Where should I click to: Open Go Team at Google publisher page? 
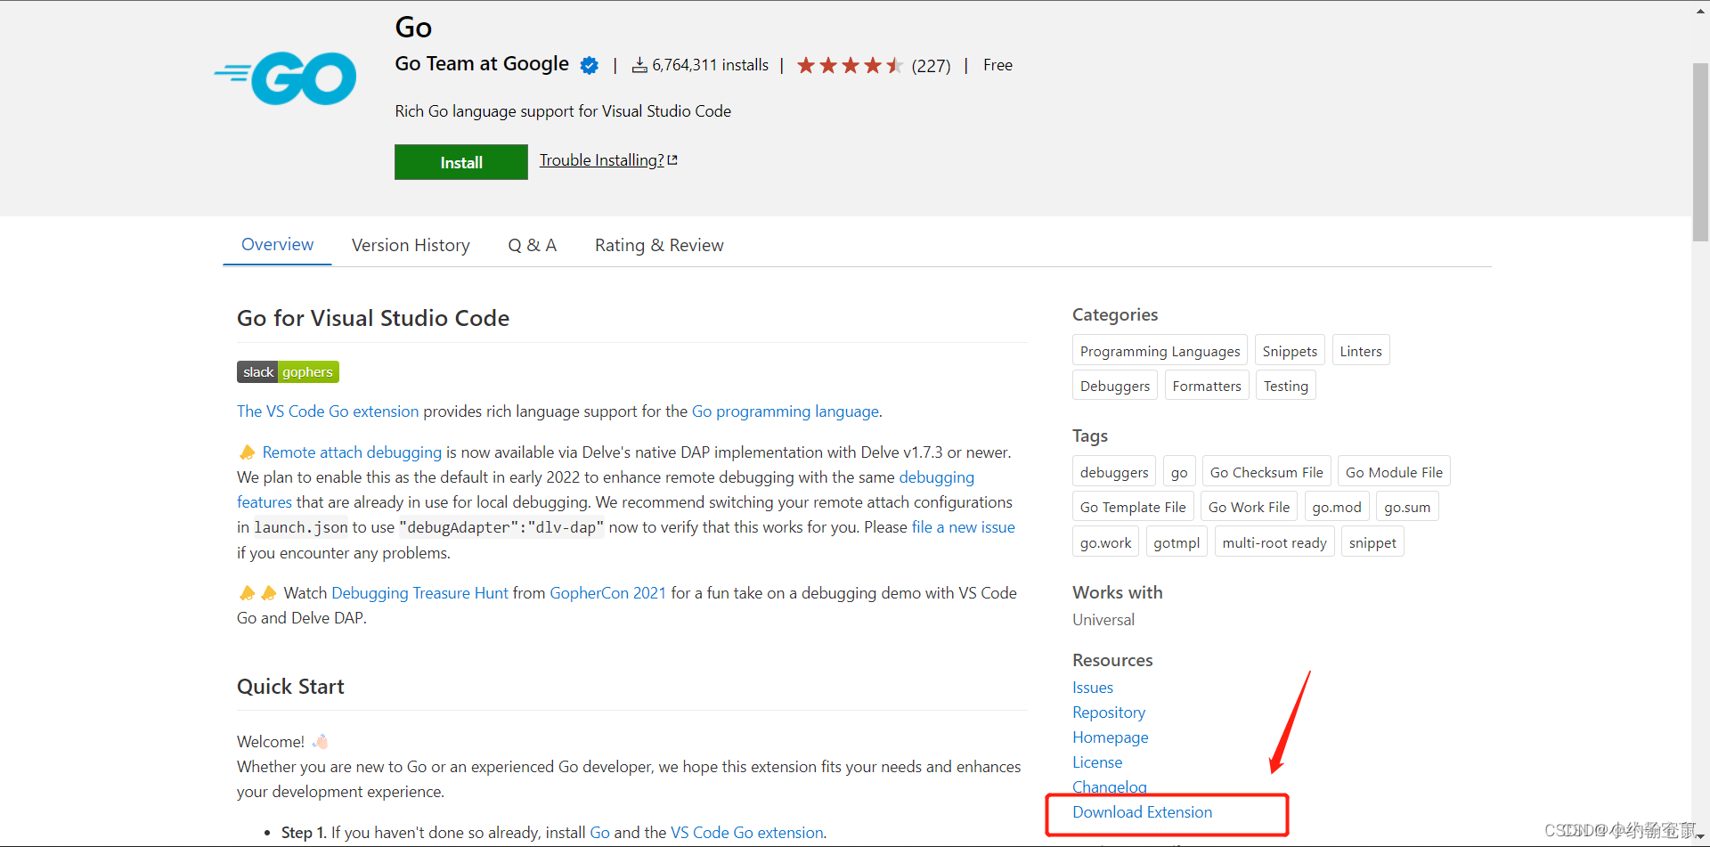click(482, 64)
